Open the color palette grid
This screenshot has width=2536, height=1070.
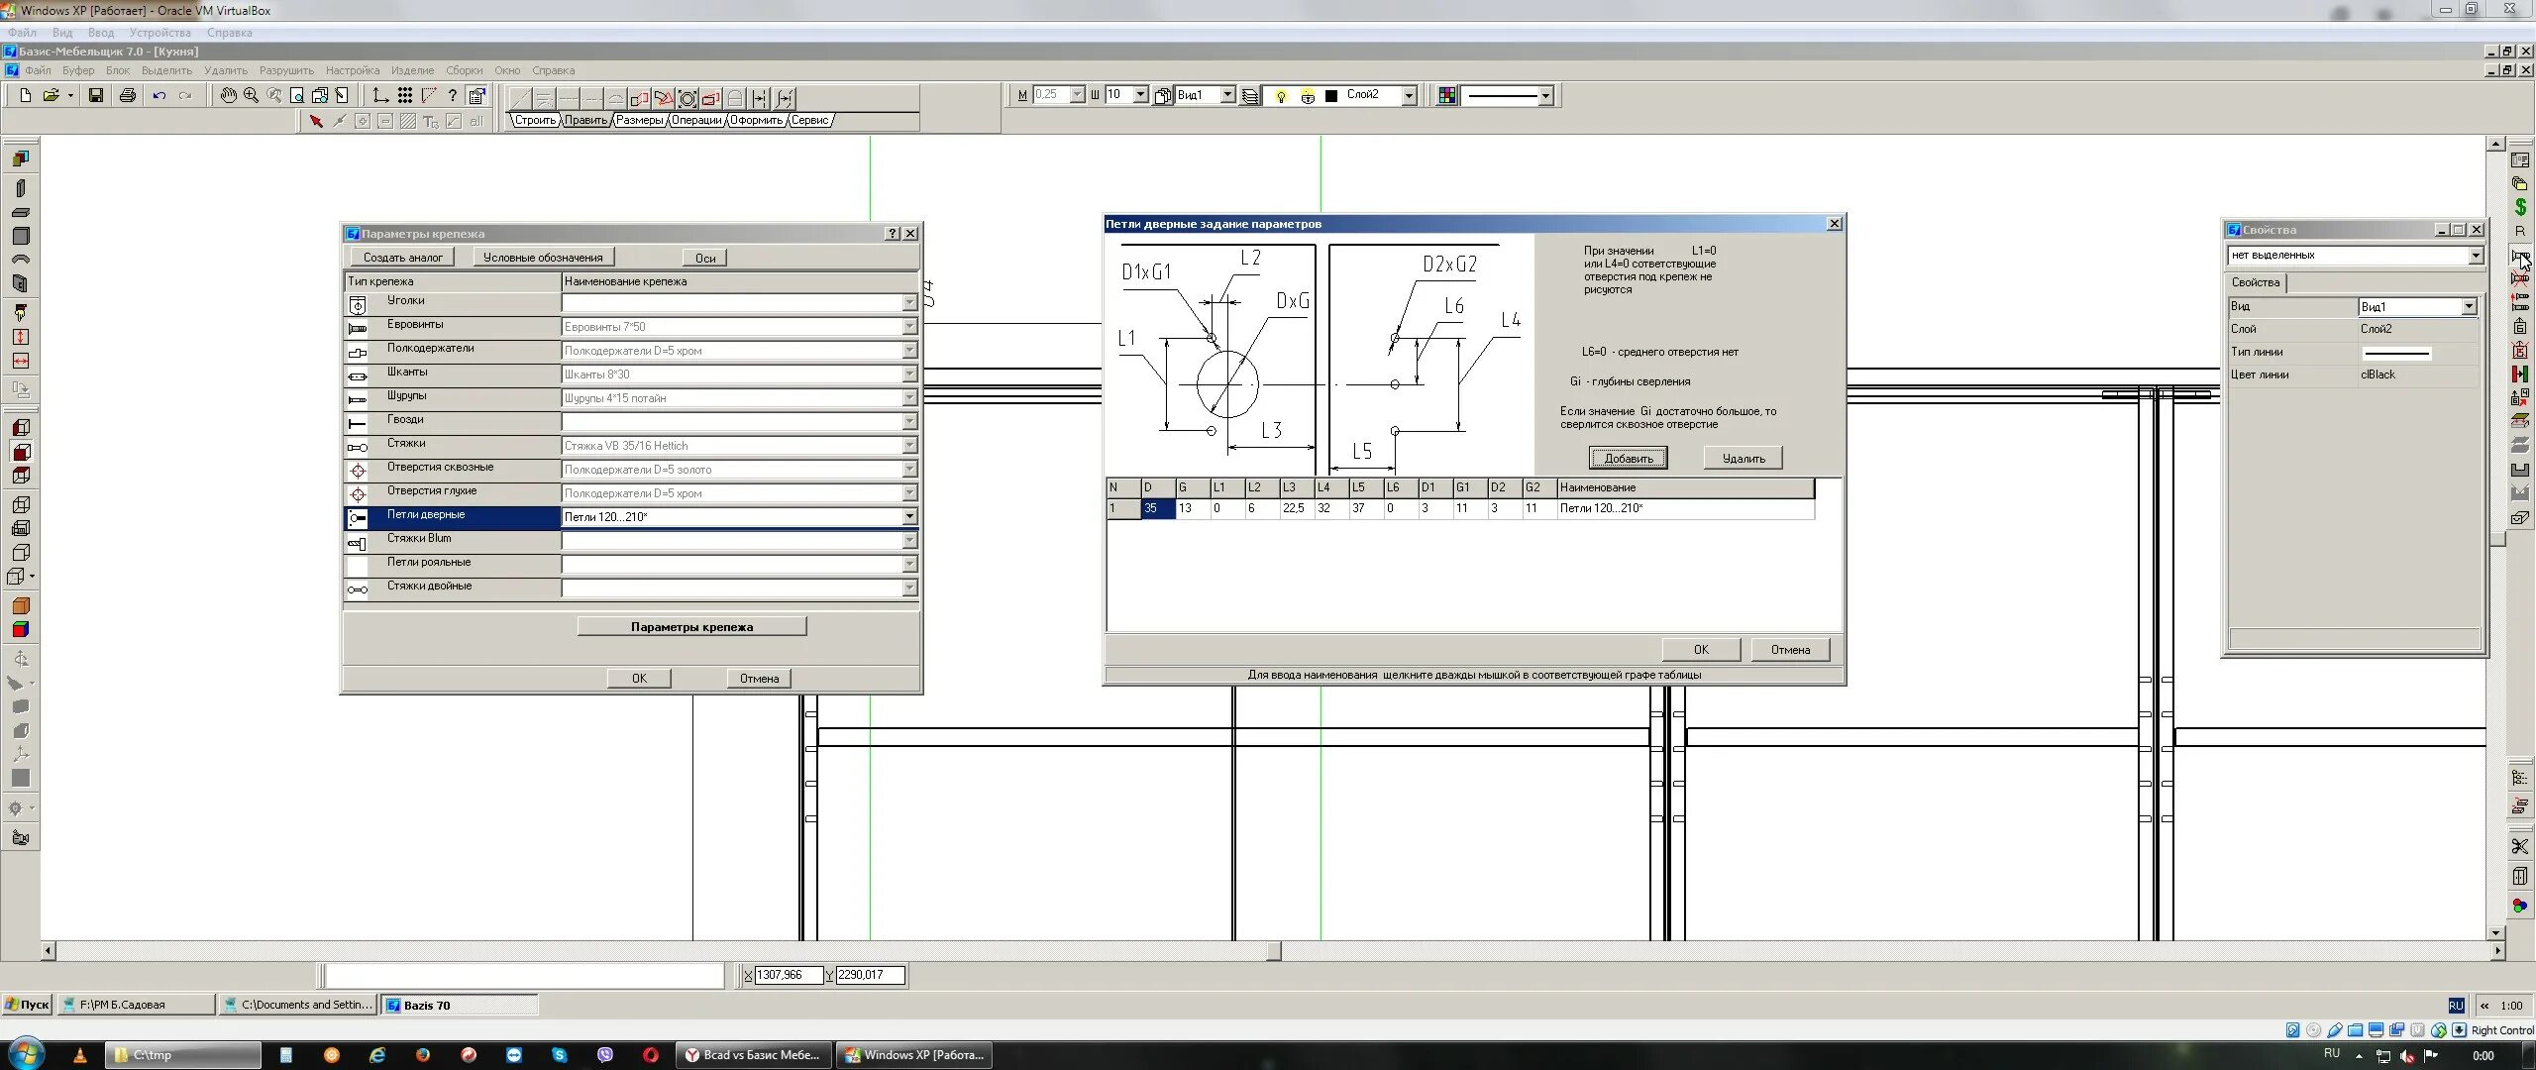click(1447, 95)
